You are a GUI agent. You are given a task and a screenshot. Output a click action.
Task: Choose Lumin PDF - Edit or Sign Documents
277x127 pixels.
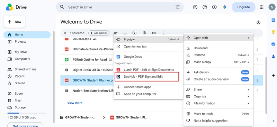148,70
